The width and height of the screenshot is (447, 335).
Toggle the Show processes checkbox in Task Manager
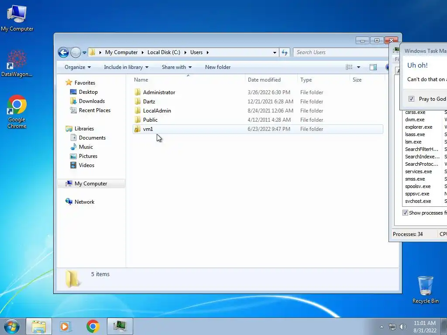point(405,213)
